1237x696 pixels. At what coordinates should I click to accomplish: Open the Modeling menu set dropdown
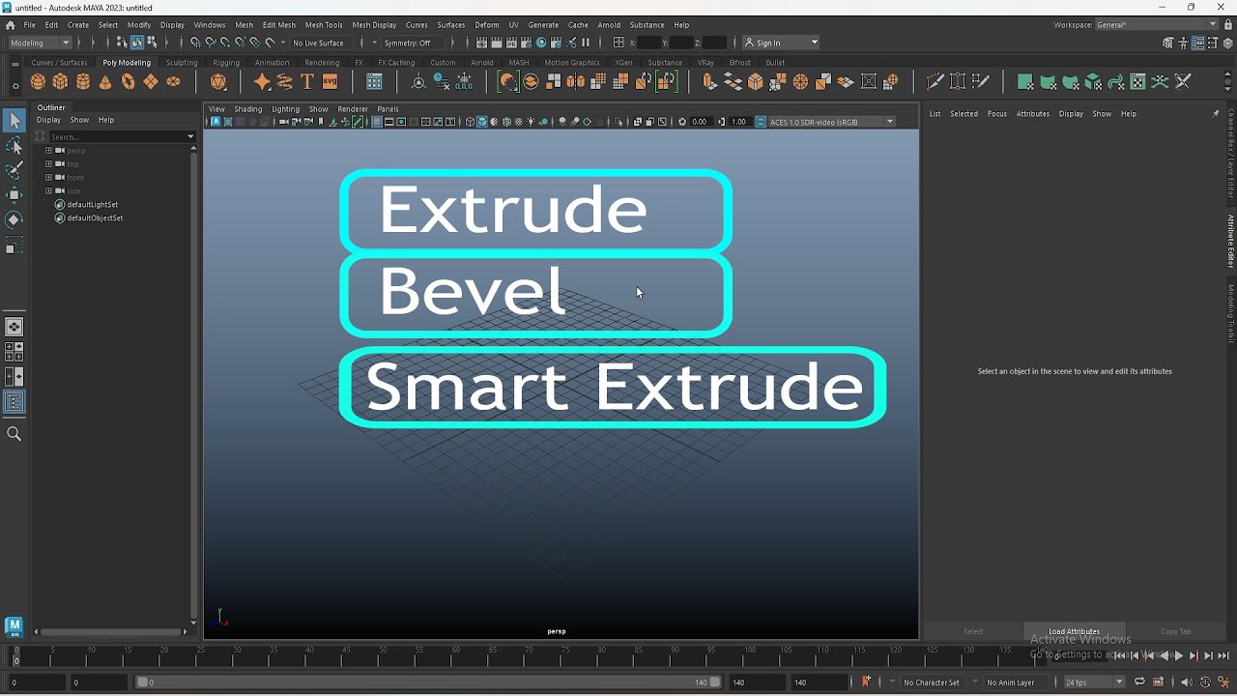(40, 43)
